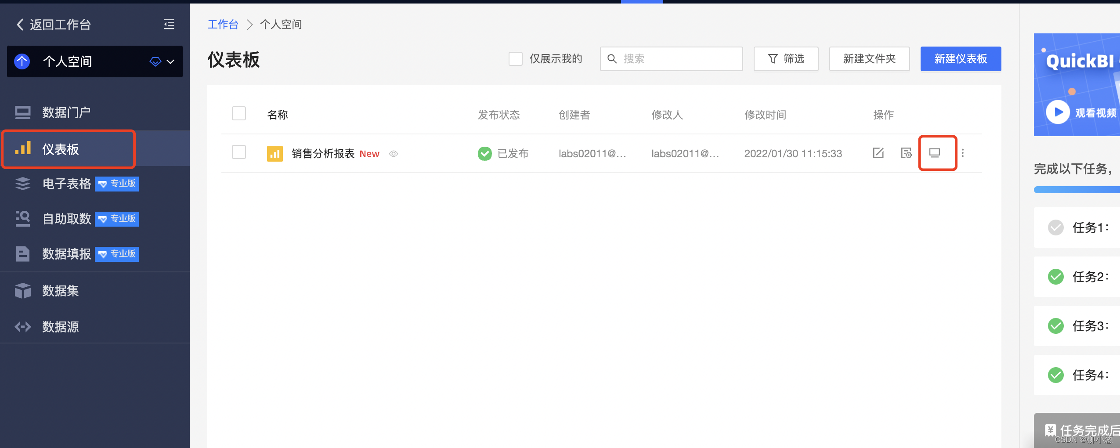Click the modified time 2022/01/30 11:15:33
This screenshot has height=448, width=1120.
click(x=793, y=154)
